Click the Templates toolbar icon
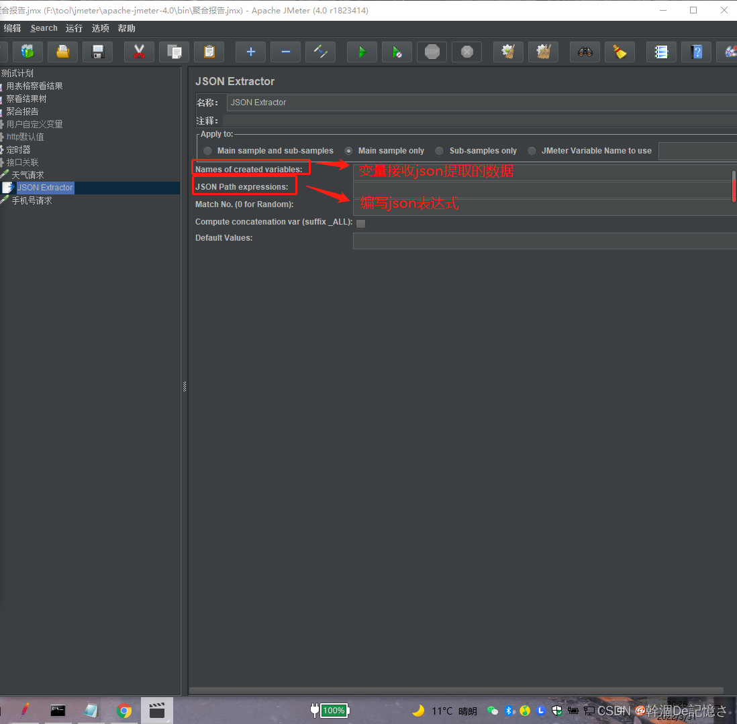The height and width of the screenshot is (724, 737). 28,52
